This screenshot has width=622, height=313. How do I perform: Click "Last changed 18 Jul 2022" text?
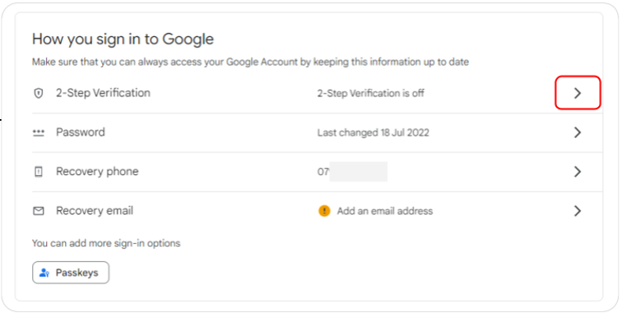374,132
